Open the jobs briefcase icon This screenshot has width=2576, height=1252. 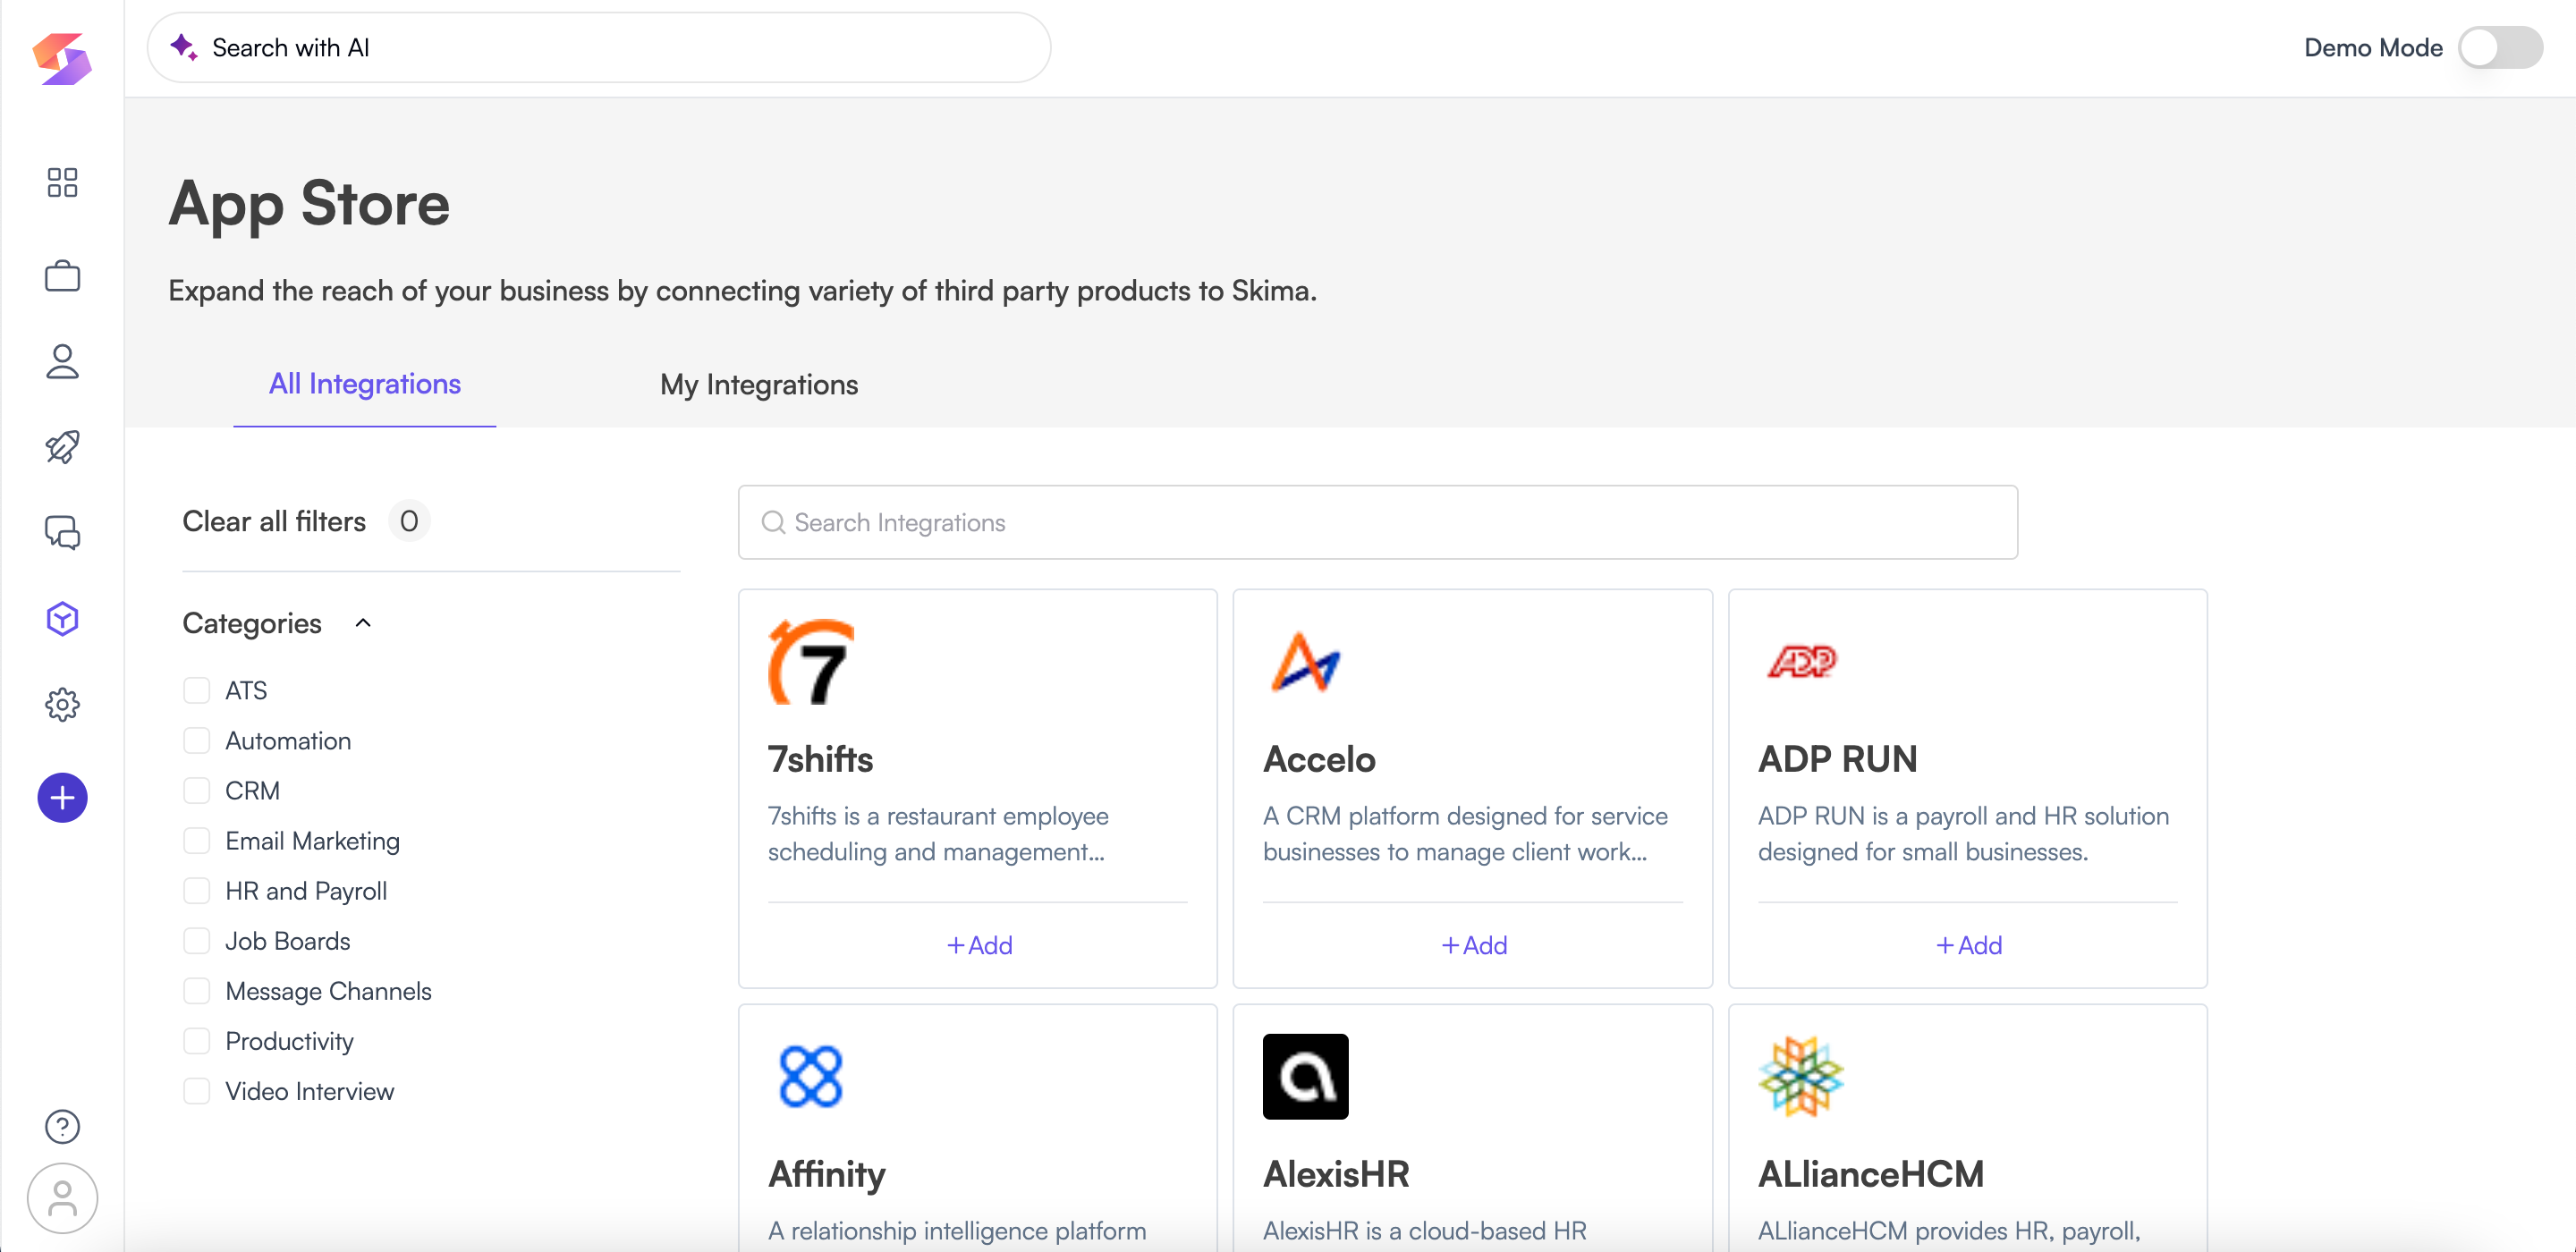tap(62, 276)
